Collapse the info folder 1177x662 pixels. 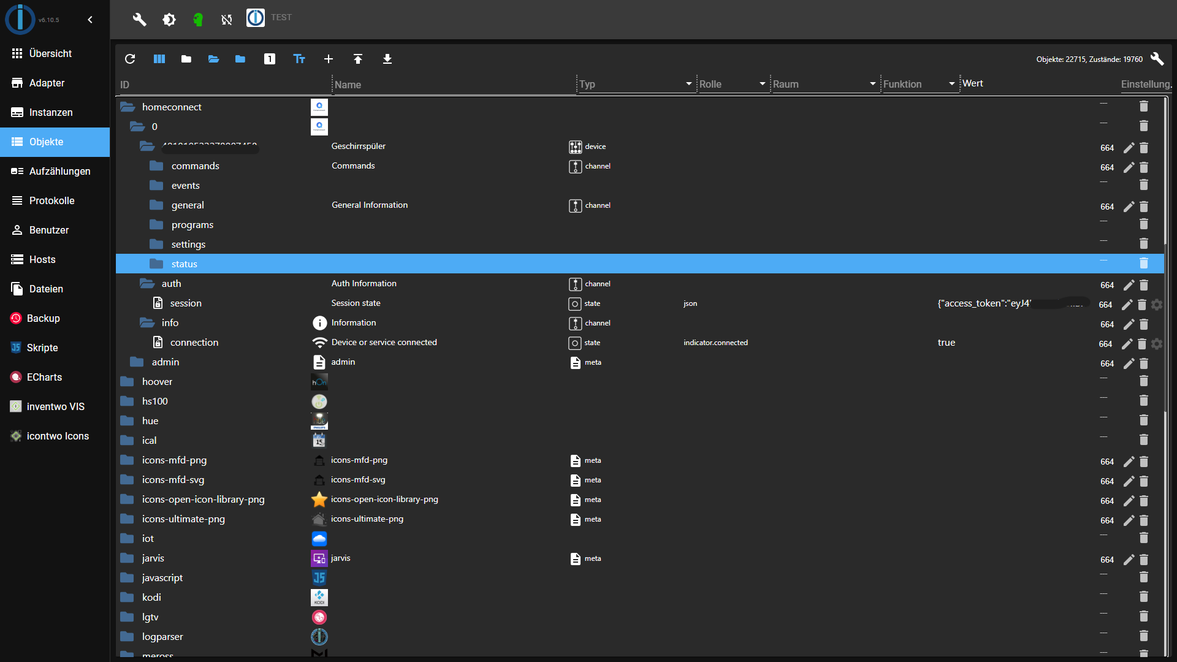click(147, 322)
